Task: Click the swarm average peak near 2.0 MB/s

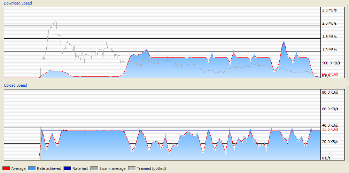Action: [x=55, y=22]
